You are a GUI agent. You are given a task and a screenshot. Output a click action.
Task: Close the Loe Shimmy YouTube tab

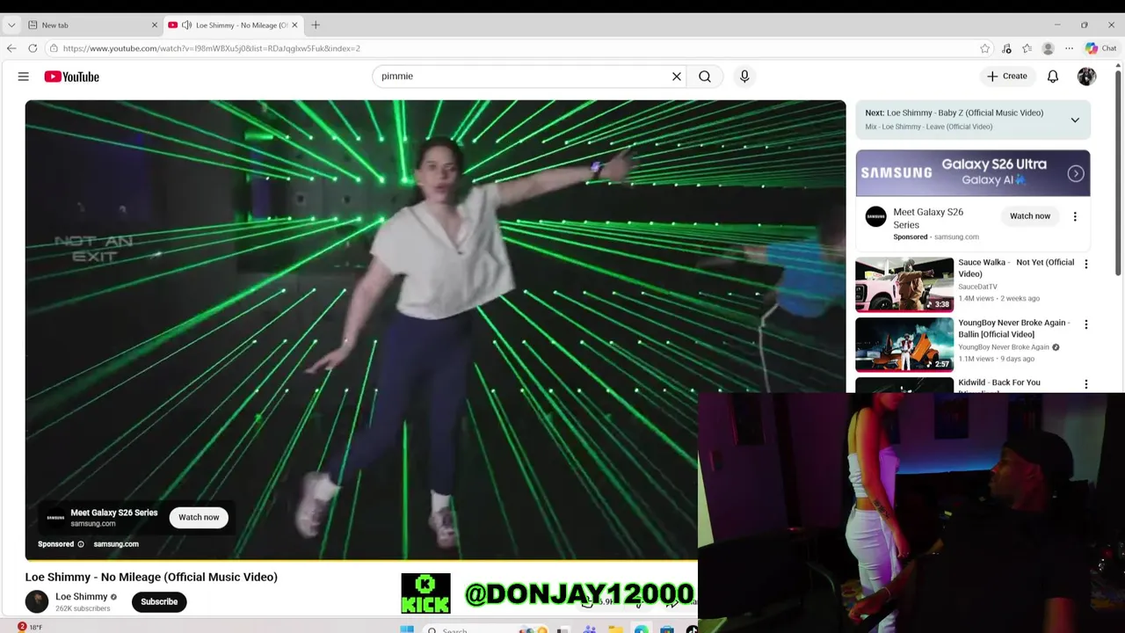pyautogui.click(x=295, y=25)
